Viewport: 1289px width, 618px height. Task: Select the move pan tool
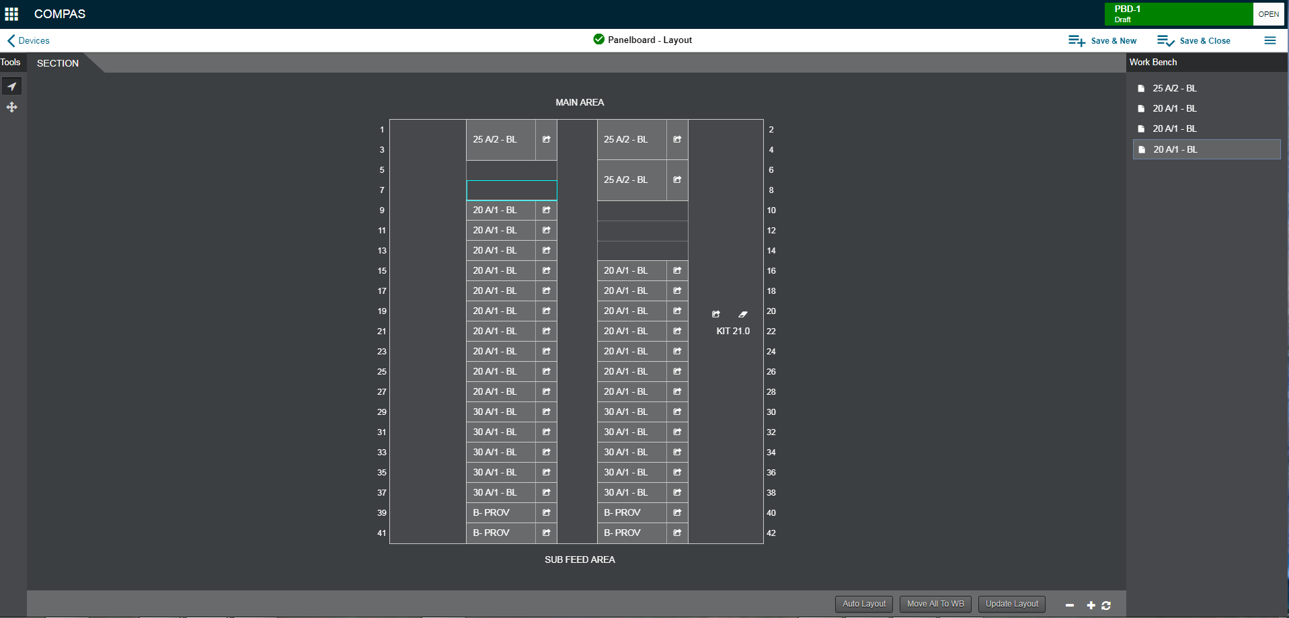[x=12, y=108]
